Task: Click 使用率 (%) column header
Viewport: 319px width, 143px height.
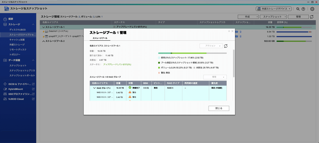Action: tap(295, 23)
